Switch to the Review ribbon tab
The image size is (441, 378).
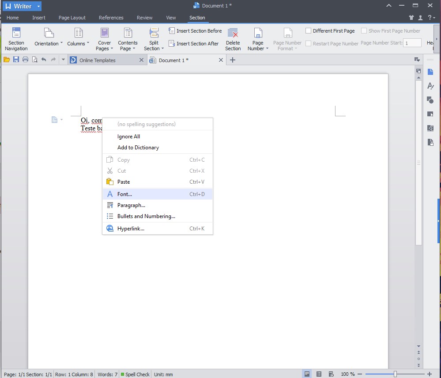point(144,18)
